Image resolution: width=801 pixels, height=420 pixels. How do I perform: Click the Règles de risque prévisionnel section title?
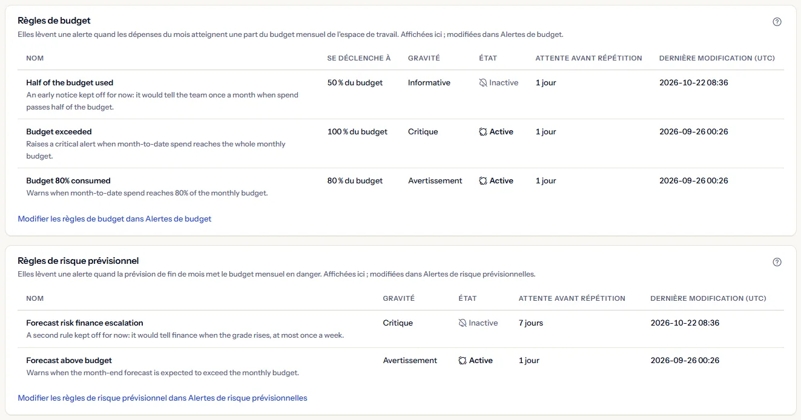[78, 261]
